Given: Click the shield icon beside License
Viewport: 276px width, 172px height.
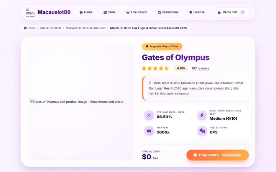Looking at the screenshot, I should coord(191,12).
